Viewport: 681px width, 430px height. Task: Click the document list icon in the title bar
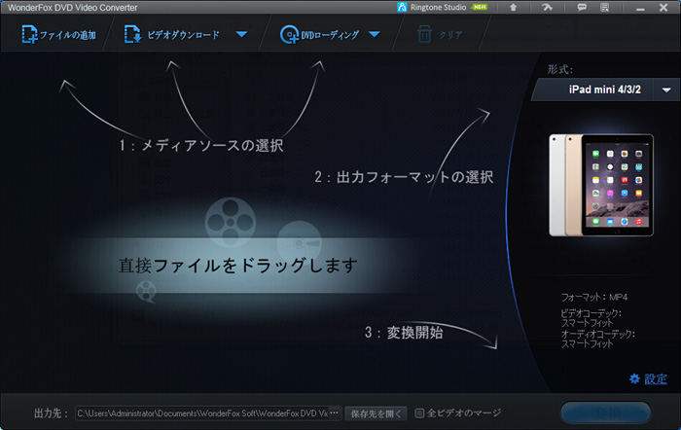(604, 8)
